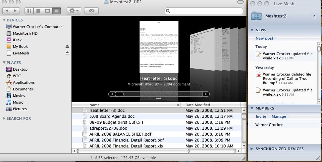This screenshot has width=322, height=162.
Task: Select !seat letter (3).doc row
Action: pyautogui.click(x=157, y=111)
